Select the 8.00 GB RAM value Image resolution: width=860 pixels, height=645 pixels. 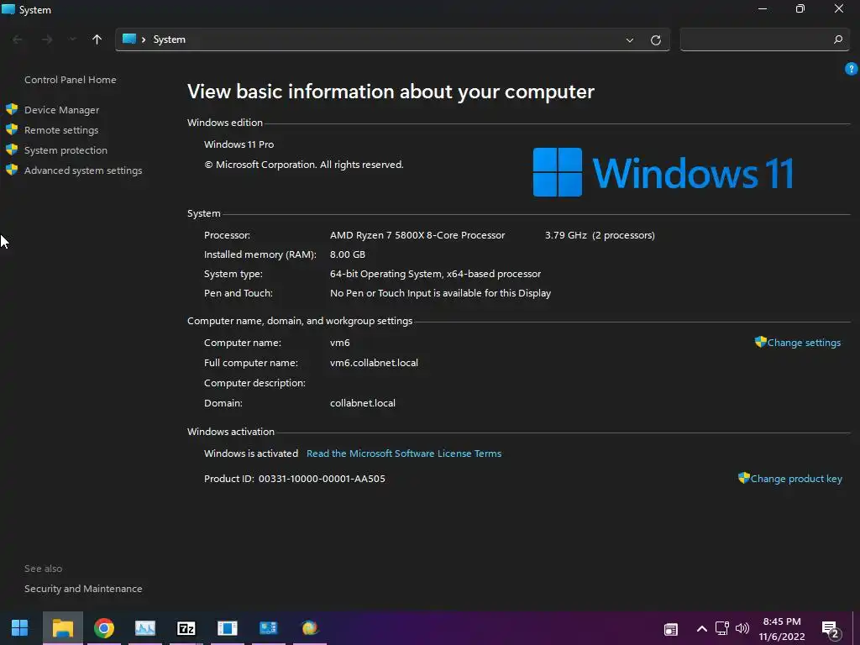click(x=348, y=254)
